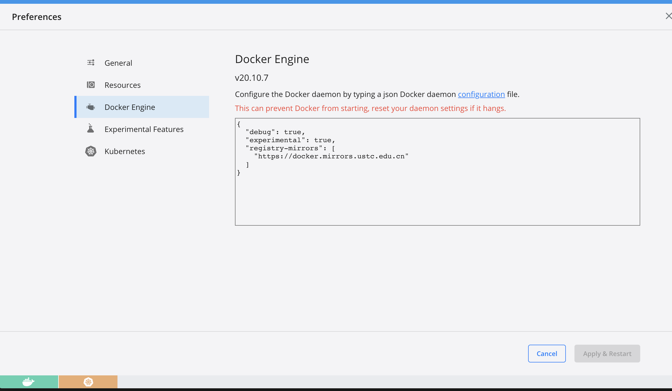Click the Docker Engine engine icon
Screen dimensions: 672x391
click(x=91, y=107)
